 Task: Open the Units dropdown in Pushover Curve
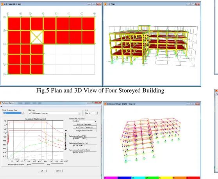[96, 113]
